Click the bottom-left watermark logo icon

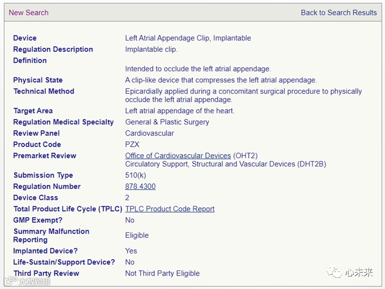10,281
